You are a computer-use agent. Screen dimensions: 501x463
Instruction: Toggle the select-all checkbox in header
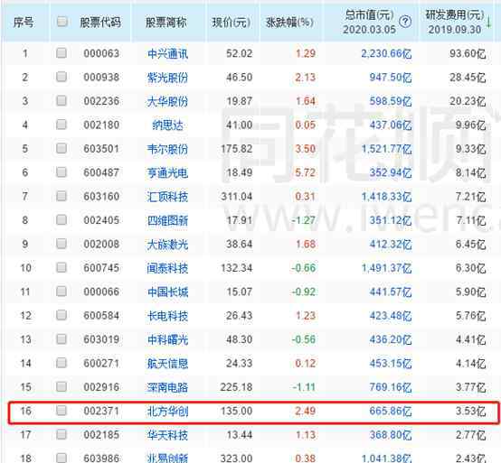[x=61, y=22]
